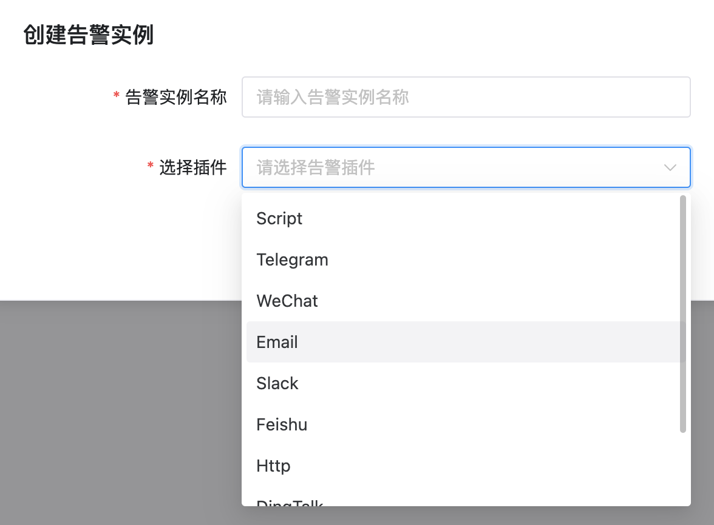This screenshot has height=525, width=714.
Task: Open the 请选择告警插件 select box
Action: click(x=449, y=167)
